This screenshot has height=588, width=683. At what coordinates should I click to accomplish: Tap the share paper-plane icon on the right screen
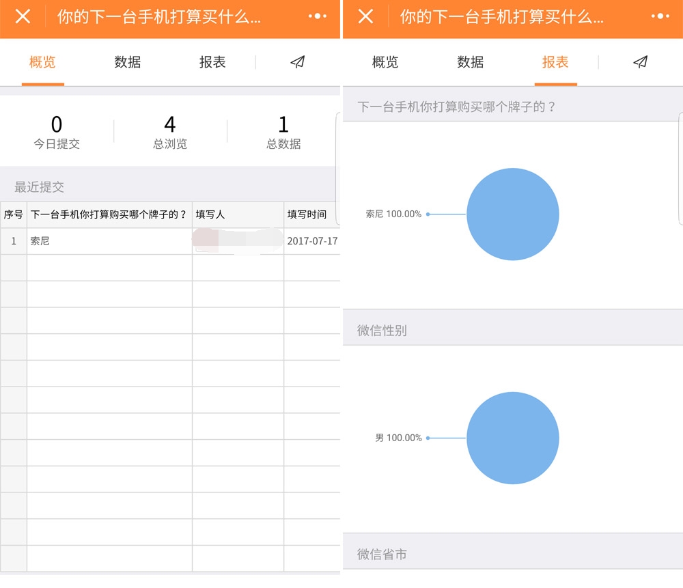[x=640, y=62]
